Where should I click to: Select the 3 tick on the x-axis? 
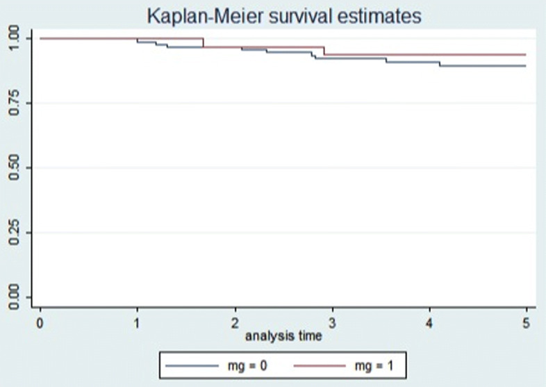[x=332, y=323]
